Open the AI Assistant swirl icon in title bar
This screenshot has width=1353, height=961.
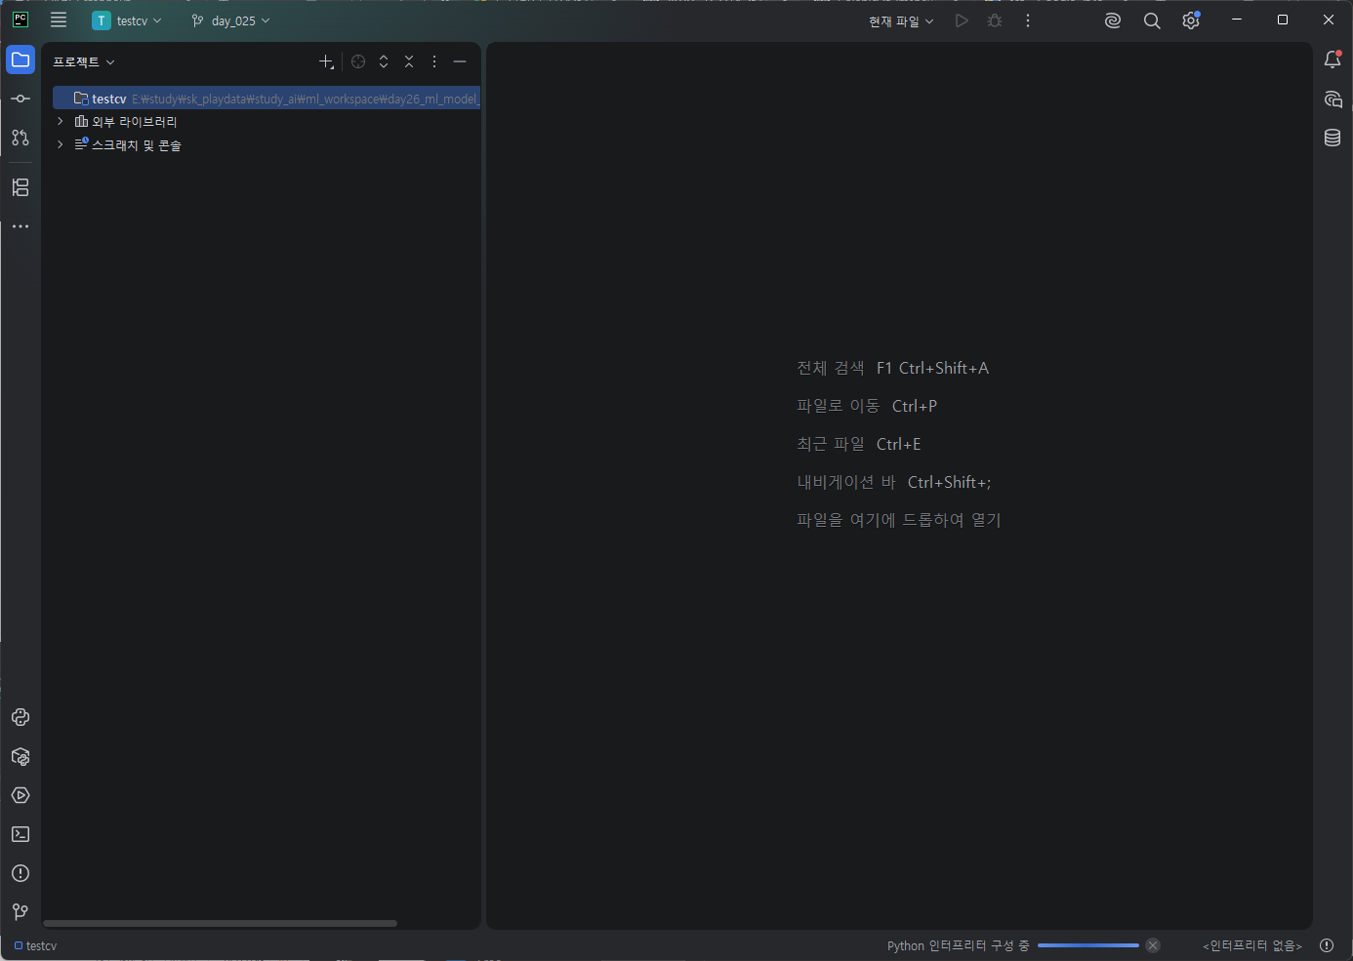coord(1113,20)
